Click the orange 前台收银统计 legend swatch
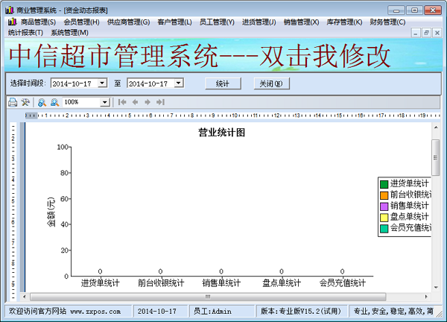Viewport: 447px width, 322px height. point(384,195)
